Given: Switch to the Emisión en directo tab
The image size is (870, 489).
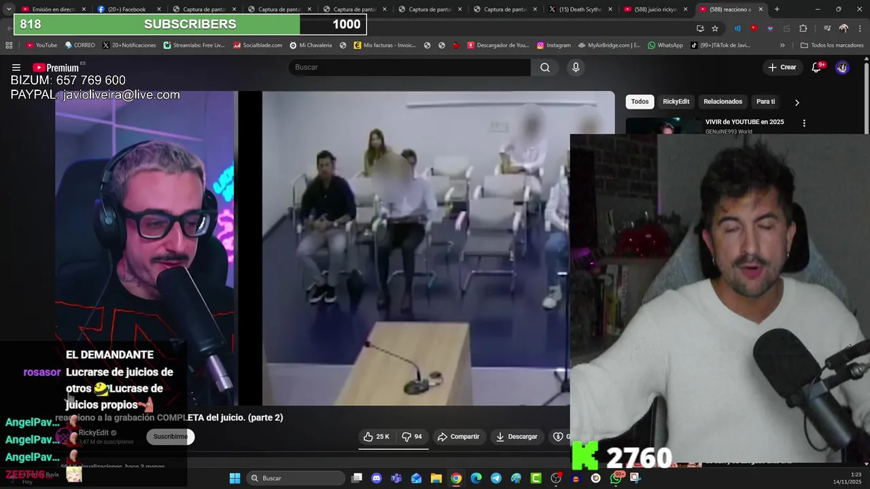Looking at the screenshot, I should point(54,10).
